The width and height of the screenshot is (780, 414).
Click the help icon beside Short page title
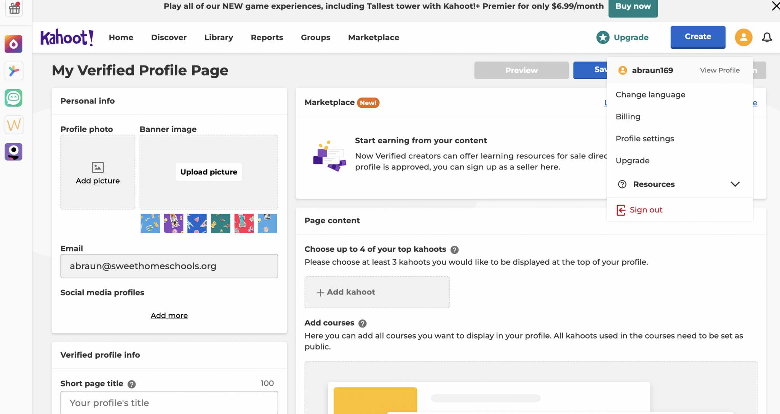click(132, 384)
